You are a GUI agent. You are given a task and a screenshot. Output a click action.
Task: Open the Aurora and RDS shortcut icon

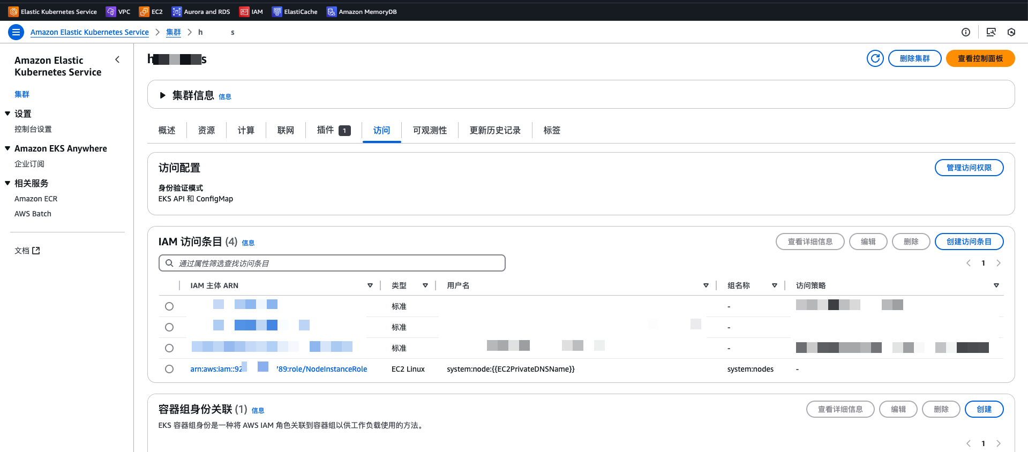177,11
